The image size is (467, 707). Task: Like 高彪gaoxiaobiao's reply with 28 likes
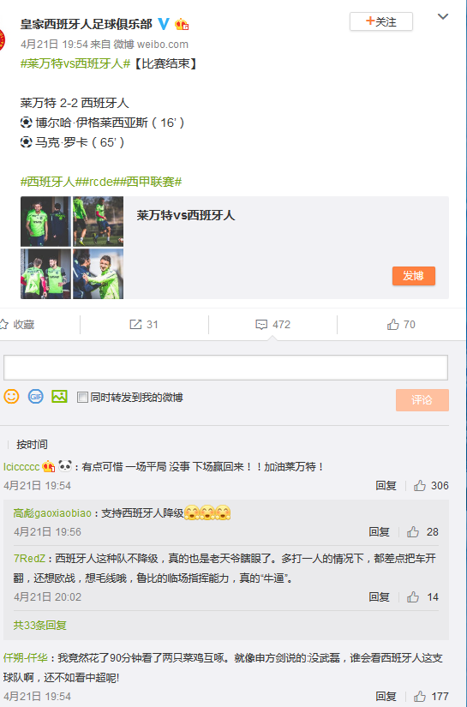pos(422,532)
